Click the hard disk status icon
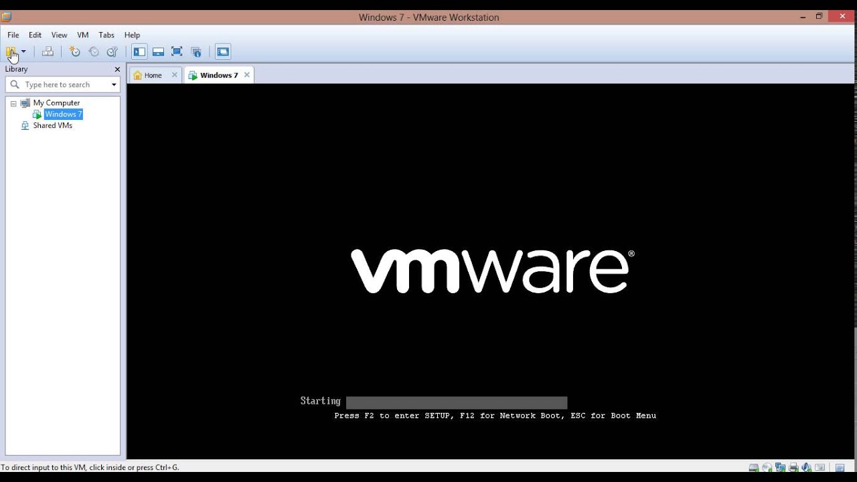The image size is (857, 482). (754, 468)
